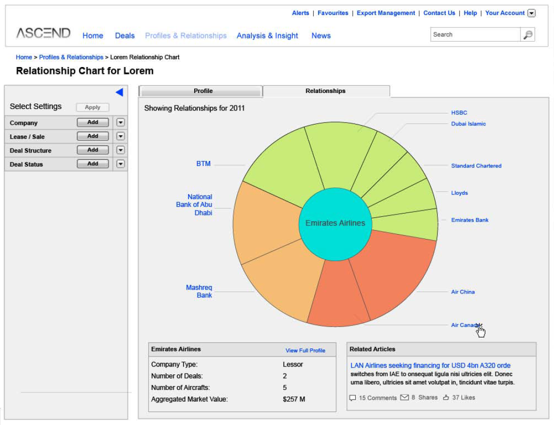Viewport: 554px width, 425px height.
Task: Open Profiles & Relationships menu
Action: click(x=186, y=35)
